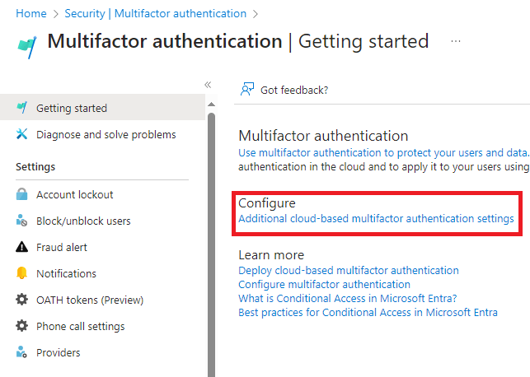Click the Providers person icon
This screenshot has height=377, width=530.
point(22,353)
